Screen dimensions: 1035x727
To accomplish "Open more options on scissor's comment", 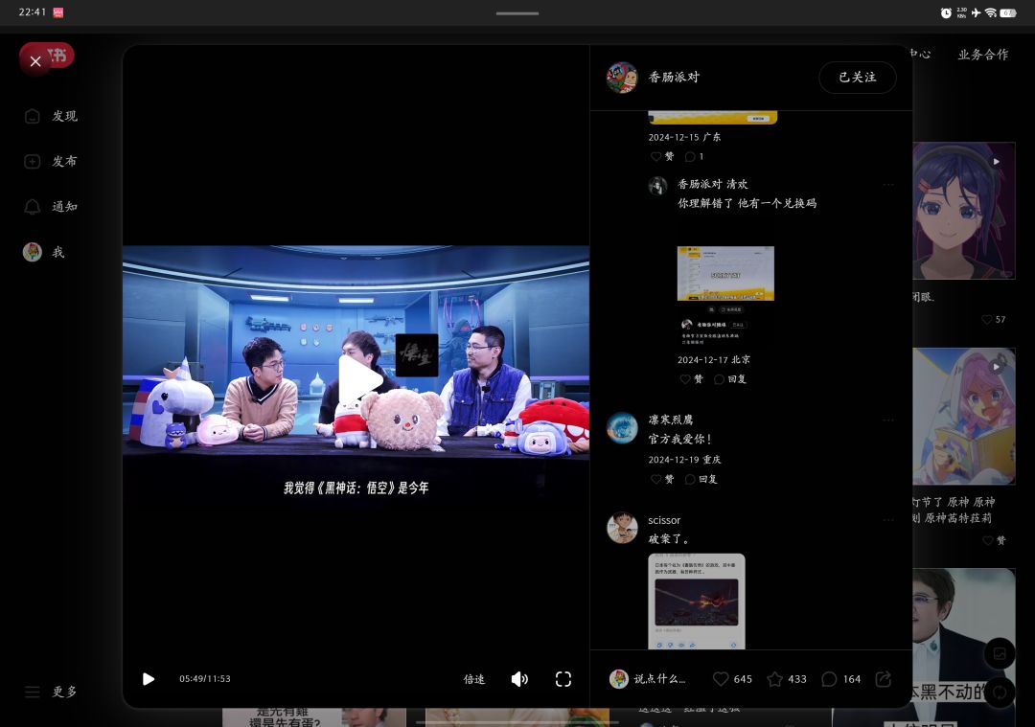I will 888,520.
